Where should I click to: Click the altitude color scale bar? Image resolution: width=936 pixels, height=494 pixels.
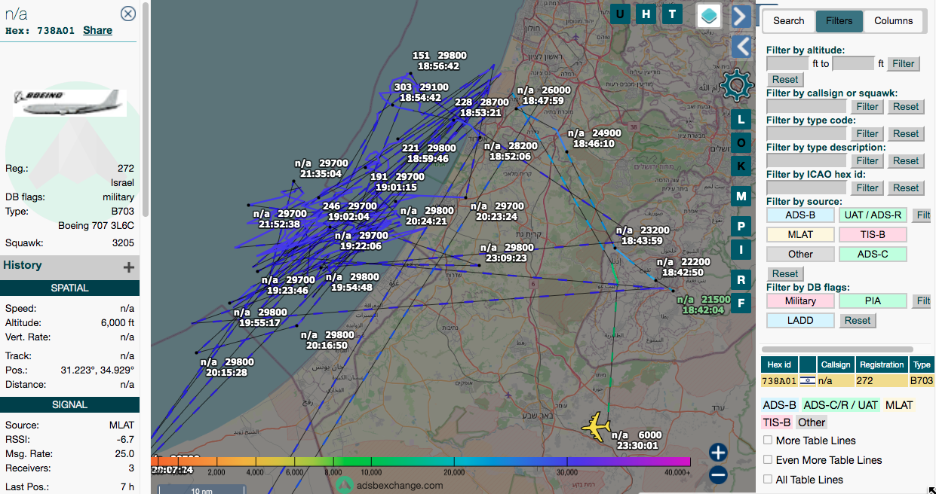tap(421, 461)
